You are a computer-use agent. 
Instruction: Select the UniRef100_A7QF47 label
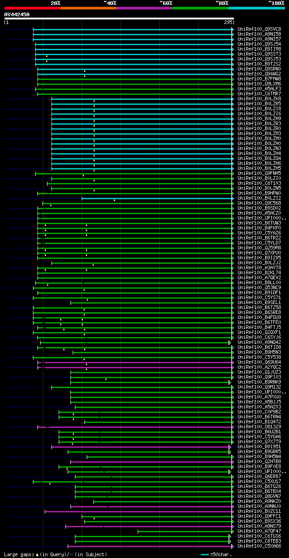click(259, 531)
